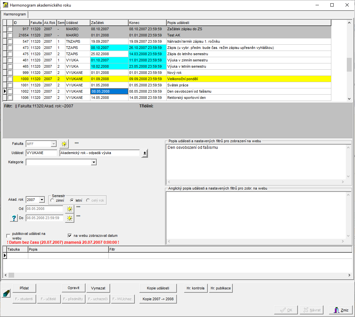This screenshot has height=317, width=355.
Task: Click the stacked pages icon at bottom left
Action: pyautogui.click(x=6, y=293)
